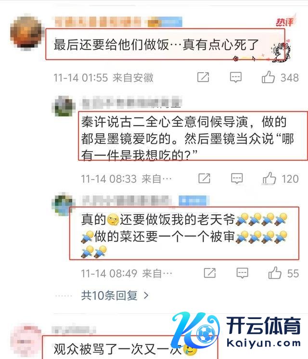
Task: Open the top commenter's pixelated avatar
Action: click(x=27, y=33)
